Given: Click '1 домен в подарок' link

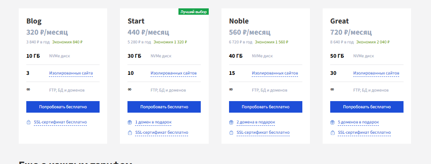Looking at the screenshot, I should 153,122.
